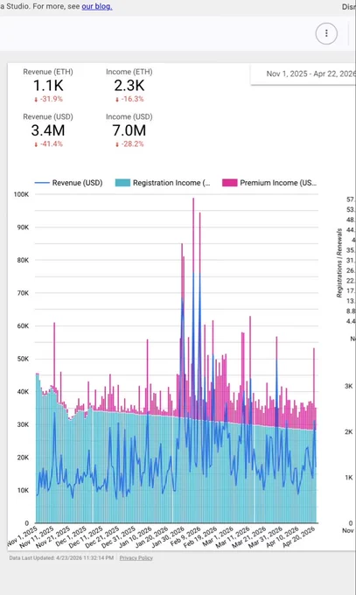Toggle the Revenue (USD) legend entry
The width and height of the screenshot is (356, 595).
tap(69, 183)
